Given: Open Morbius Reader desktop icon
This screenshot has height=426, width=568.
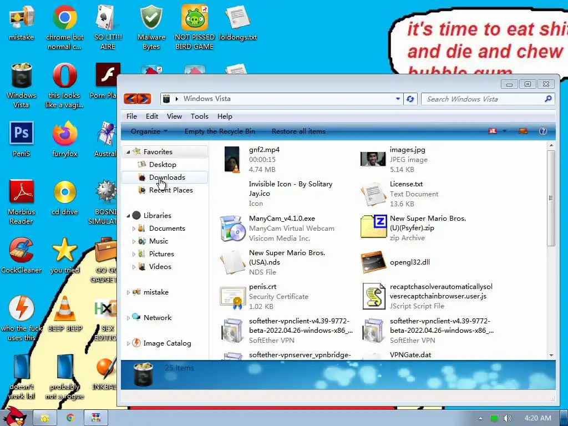Looking at the screenshot, I should (x=22, y=202).
